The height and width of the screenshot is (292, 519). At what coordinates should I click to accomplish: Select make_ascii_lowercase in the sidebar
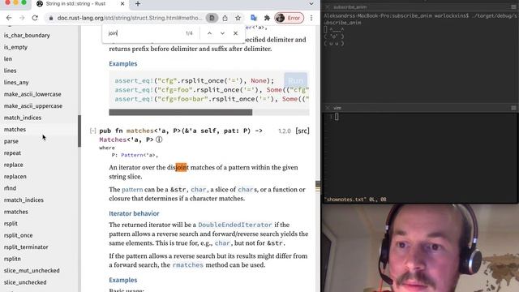pos(32,94)
